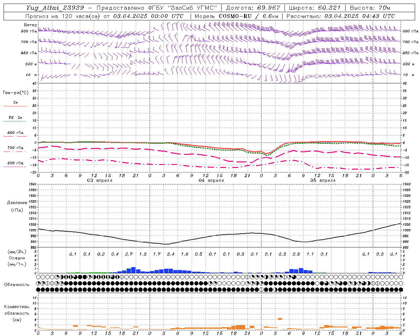
Task: Click the 0.4 precipitation total value
Action: (115, 254)
